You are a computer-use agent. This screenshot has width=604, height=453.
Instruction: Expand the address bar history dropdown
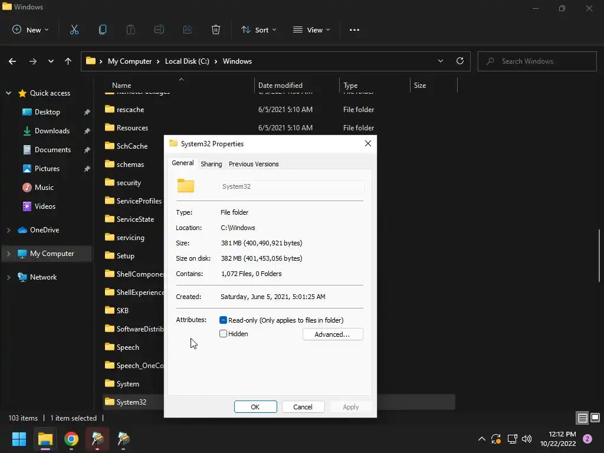coord(440,61)
